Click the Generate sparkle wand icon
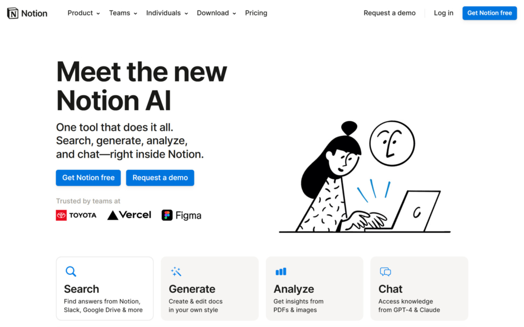524x327 pixels. pyautogui.click(x=176, y=271)
